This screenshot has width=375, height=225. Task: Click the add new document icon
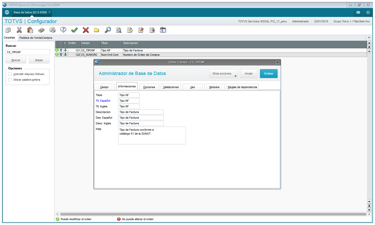tap(130, 30)
